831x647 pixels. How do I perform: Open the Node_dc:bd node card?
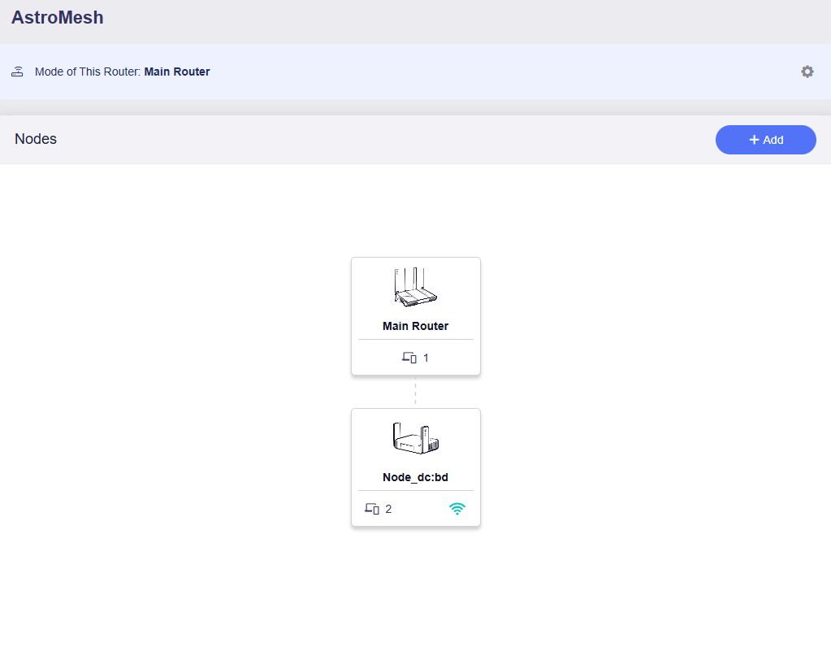pos(416,467)
